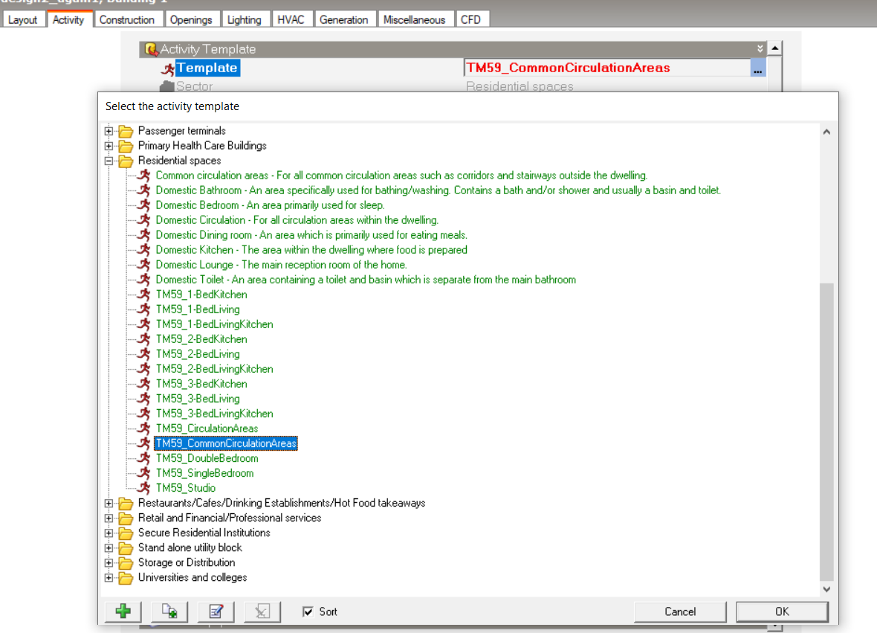Select the TM59_DoubleBedroom template

point(207,458)
